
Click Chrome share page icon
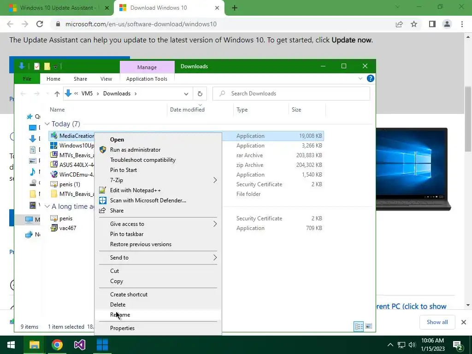pos(399,24)
